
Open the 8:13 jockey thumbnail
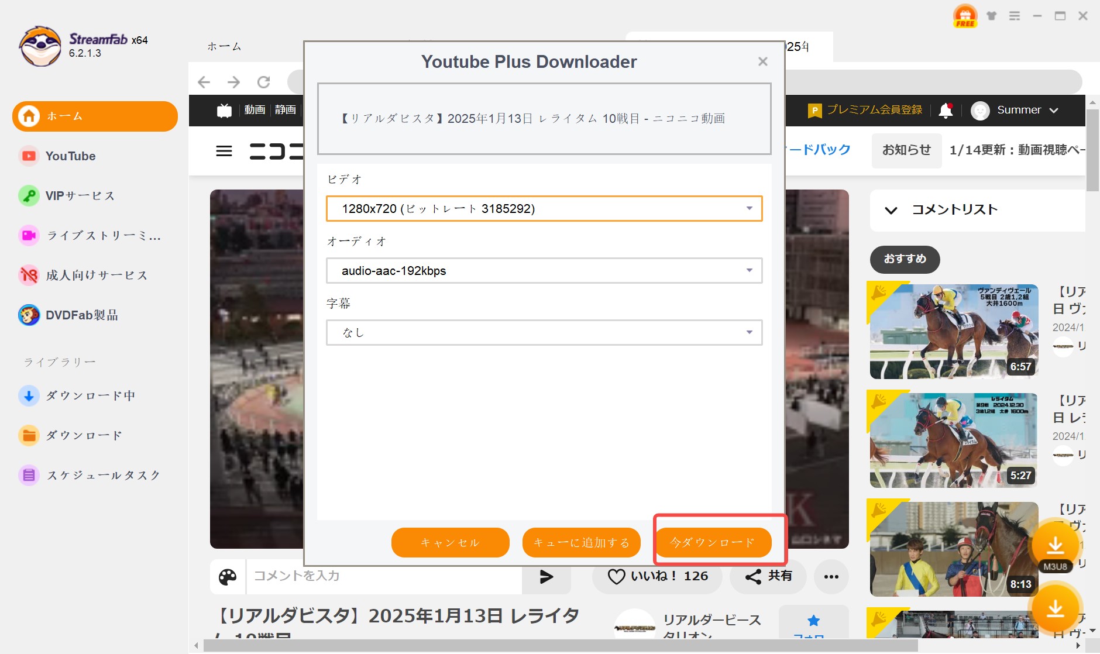click(954, 549)
